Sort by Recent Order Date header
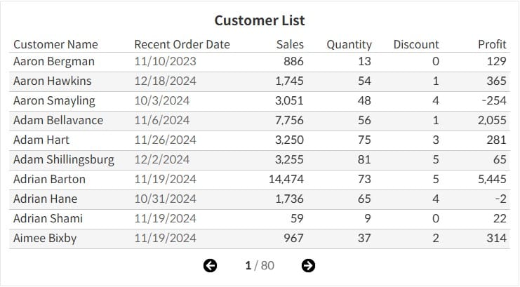 click(x=182, y=44)
